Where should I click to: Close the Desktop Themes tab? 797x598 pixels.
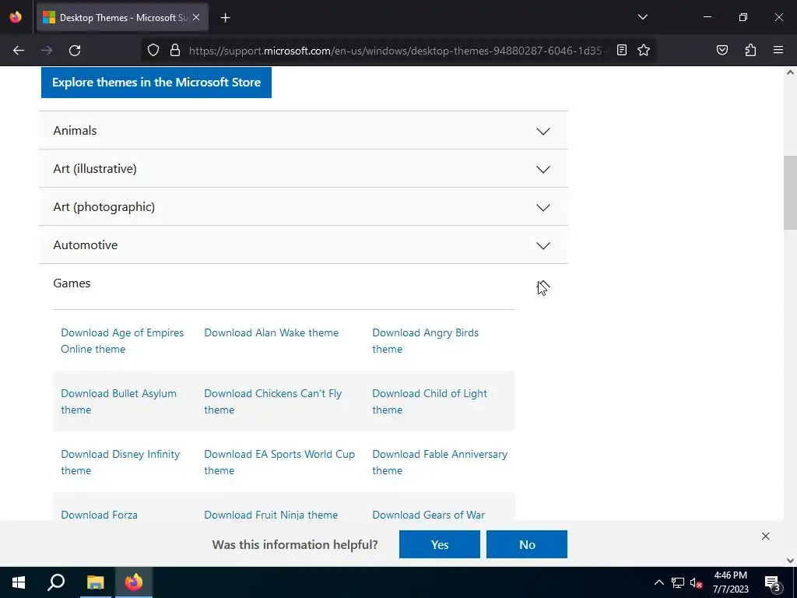196,17
